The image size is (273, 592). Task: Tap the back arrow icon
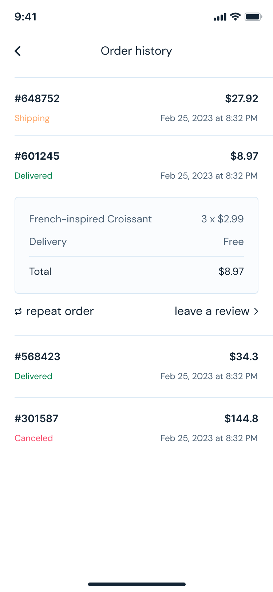click(18, 51)
